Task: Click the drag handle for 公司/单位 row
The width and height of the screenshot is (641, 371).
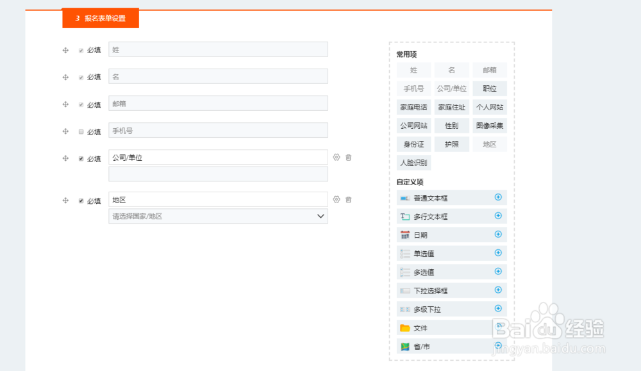Action: [65, 158]
